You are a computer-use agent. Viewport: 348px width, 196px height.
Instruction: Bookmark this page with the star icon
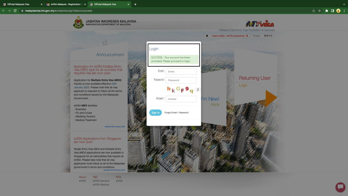pos(319,11)
